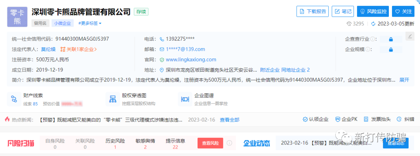
Task: Click the 历史风险 1 item
Action: coord(115,144)
